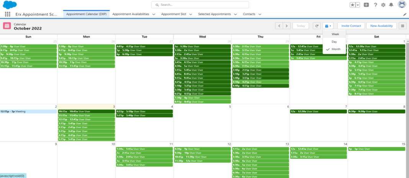Click in the global Search field
Viewport: 409px width, 178px height.
point(200,5)
